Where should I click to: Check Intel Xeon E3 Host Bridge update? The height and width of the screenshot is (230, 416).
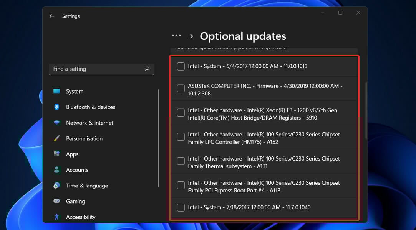tap(181, 112)
